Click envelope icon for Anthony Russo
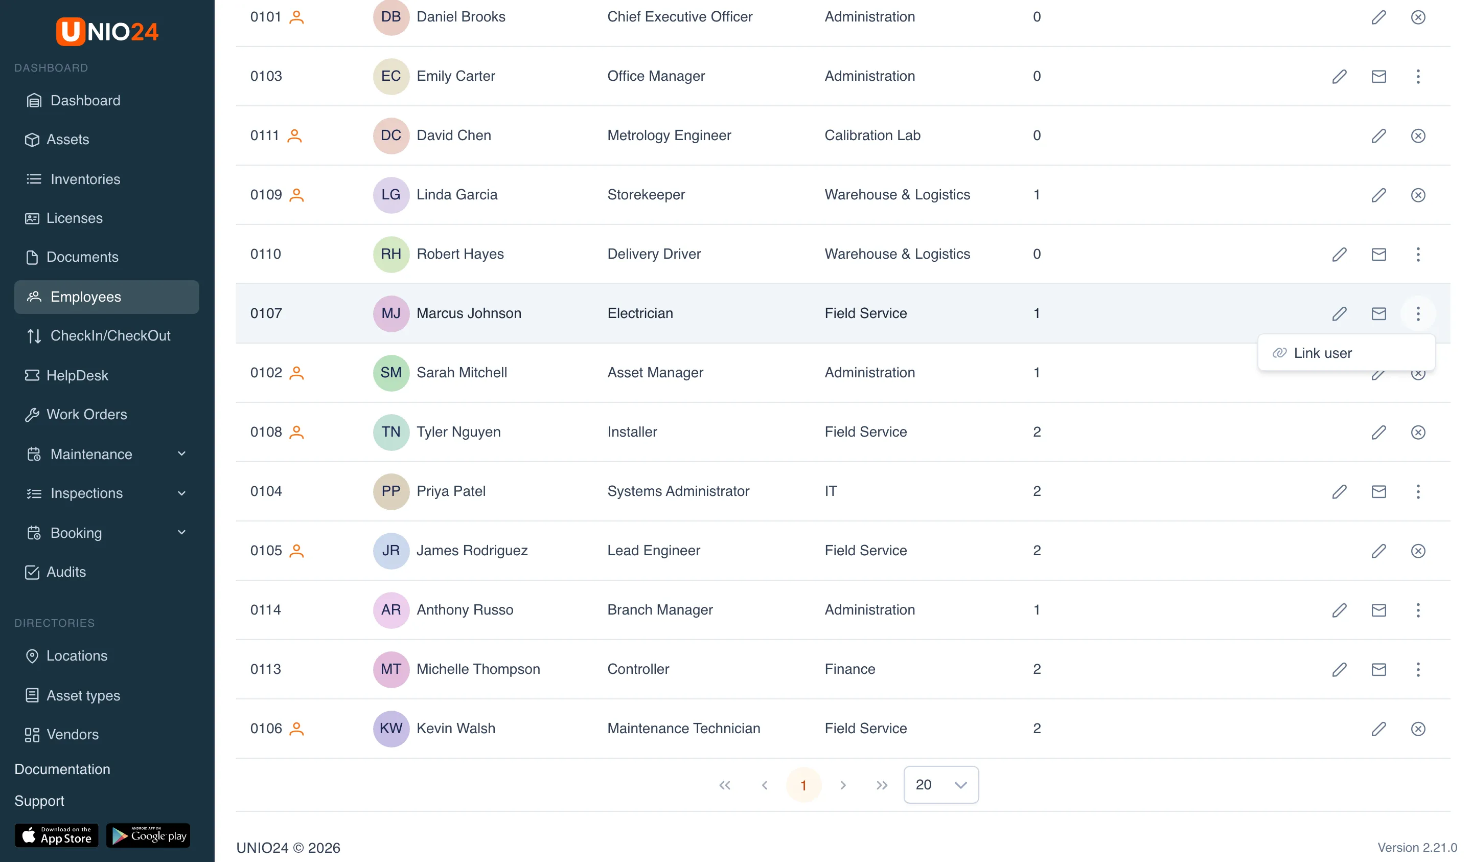 (x=1378, y=610)
